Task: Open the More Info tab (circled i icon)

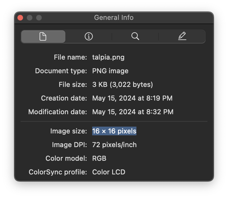Action: pyautogui.click(x=89, y=37)
